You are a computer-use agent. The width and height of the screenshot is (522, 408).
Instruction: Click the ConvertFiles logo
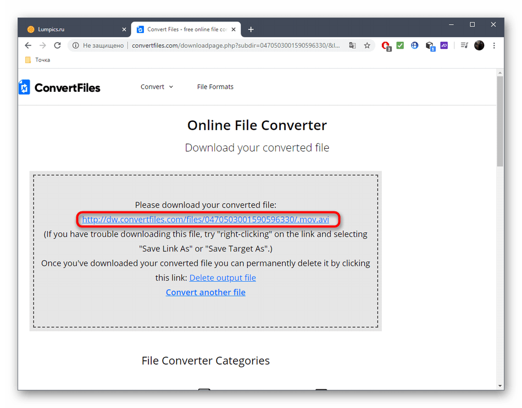pos(59,87)
